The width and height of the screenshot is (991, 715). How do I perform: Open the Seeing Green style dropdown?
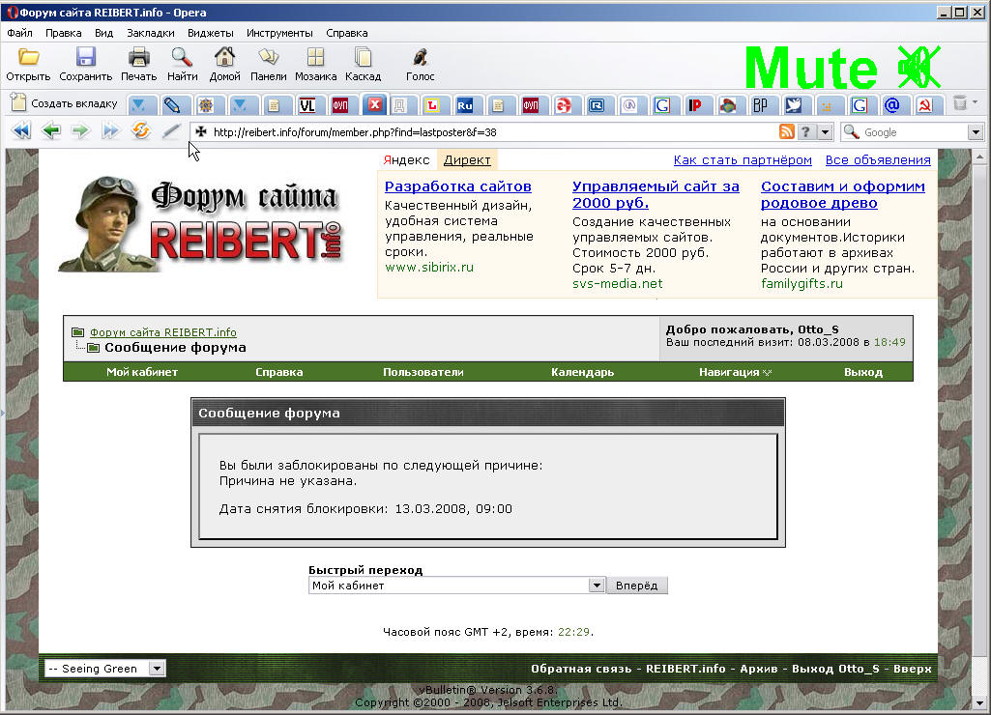[x=157, y=668]
